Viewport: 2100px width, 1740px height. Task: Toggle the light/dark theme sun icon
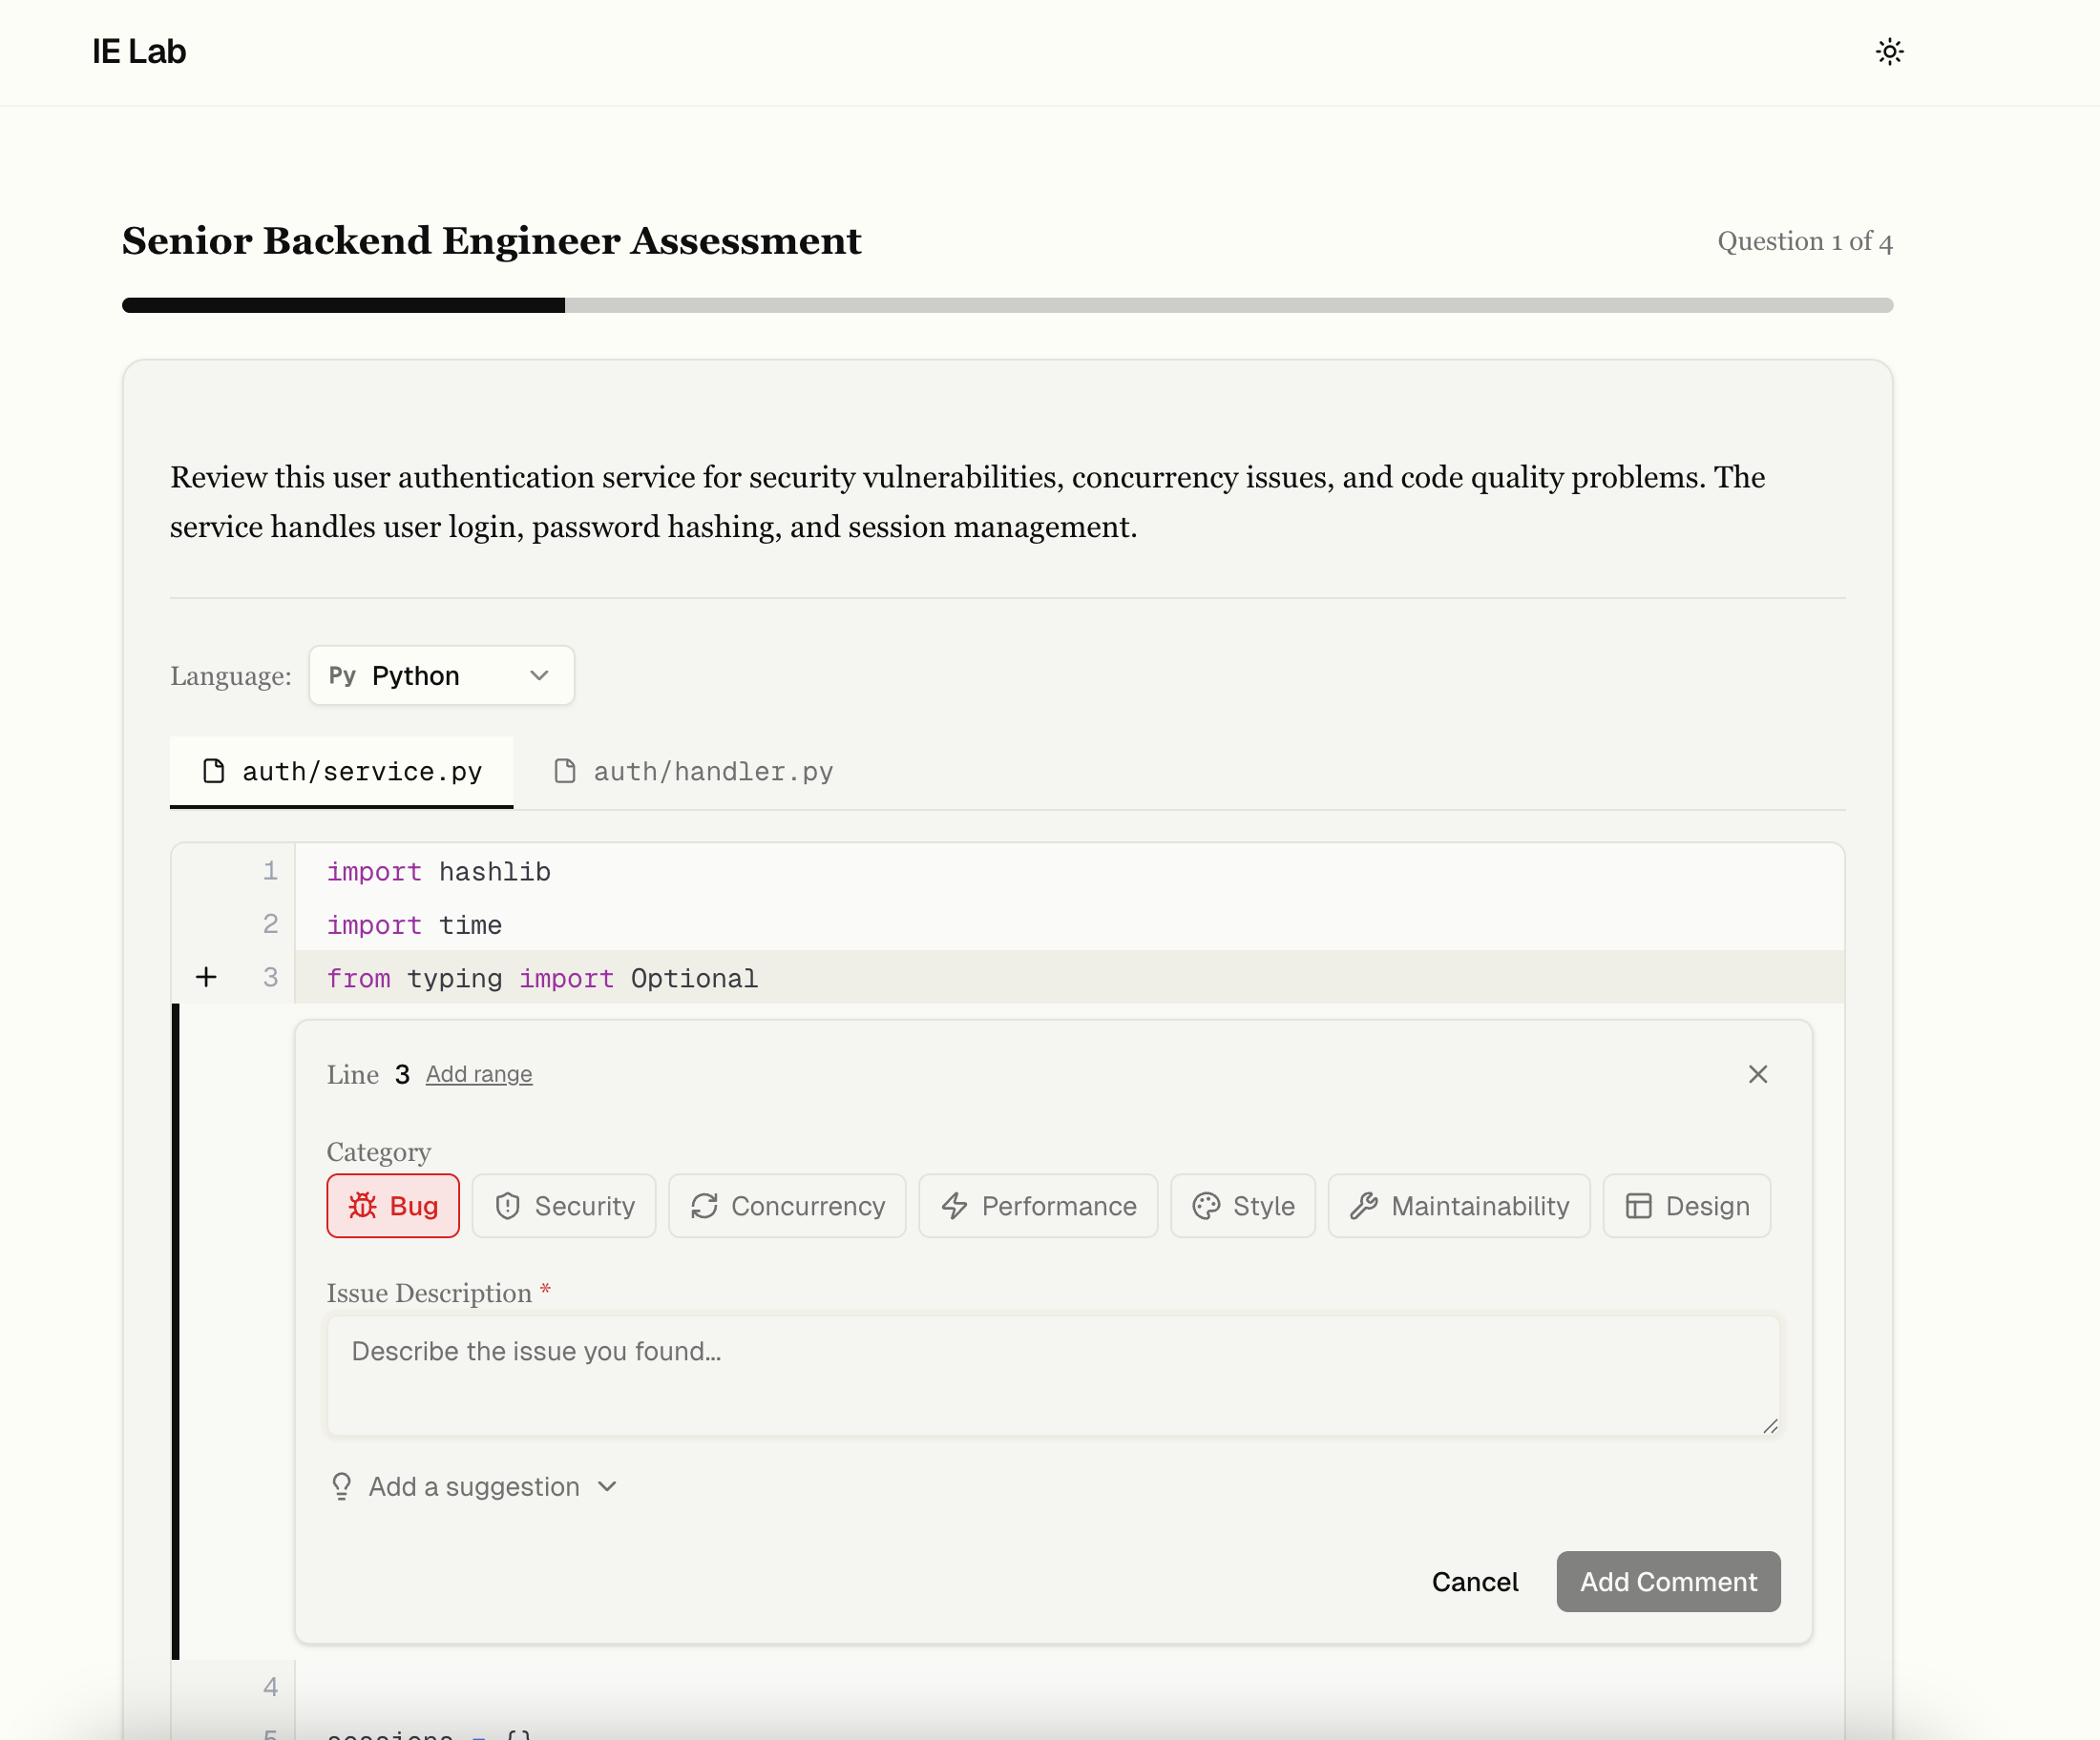click(1889, 51)
